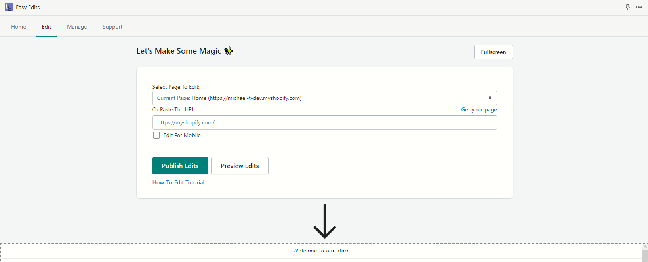Viewport: 648px width, 262px height.
Task: Click the Easy Edits app logo icon
Action: point(8,7)
